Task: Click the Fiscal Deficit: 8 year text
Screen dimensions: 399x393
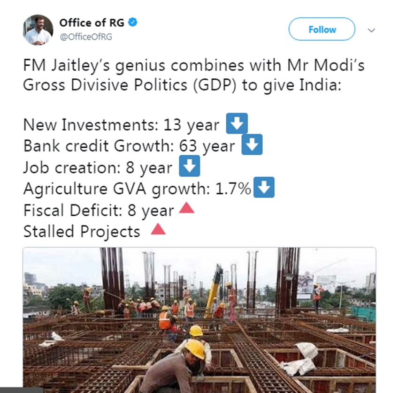Action: [99, 210]
